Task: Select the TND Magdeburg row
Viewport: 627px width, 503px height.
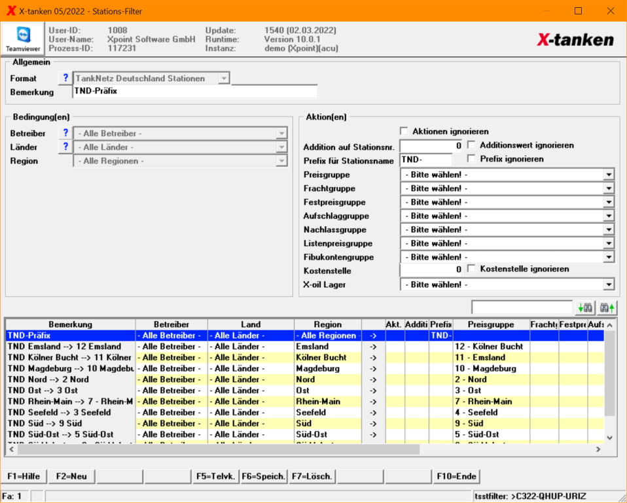Action: pyautogui.click(x=305, y=368)
